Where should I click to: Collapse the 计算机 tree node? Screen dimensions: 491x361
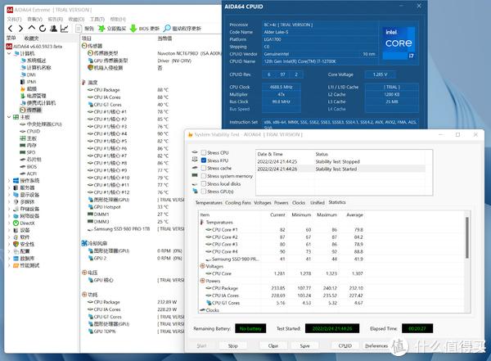pos(9,53)
